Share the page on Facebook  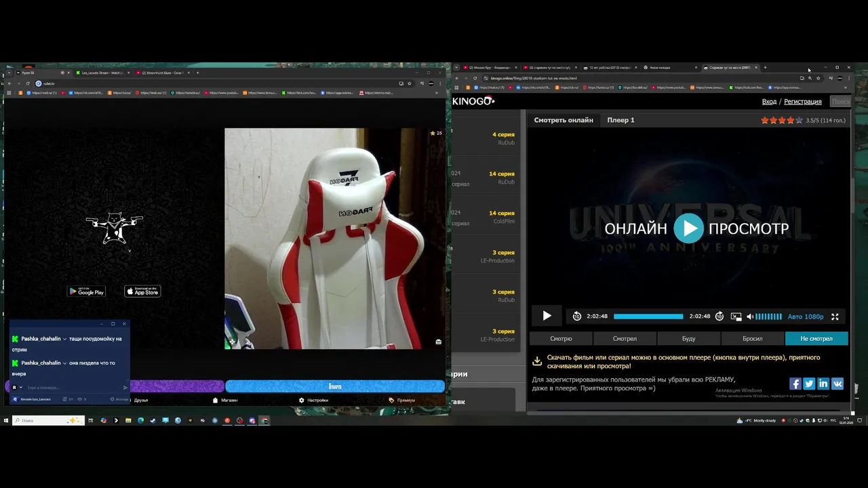click(x=795, y=384)
